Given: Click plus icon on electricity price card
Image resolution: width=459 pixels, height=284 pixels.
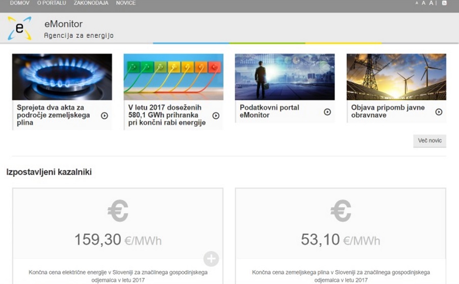Looking at the screenshot, I should point(211,259).
